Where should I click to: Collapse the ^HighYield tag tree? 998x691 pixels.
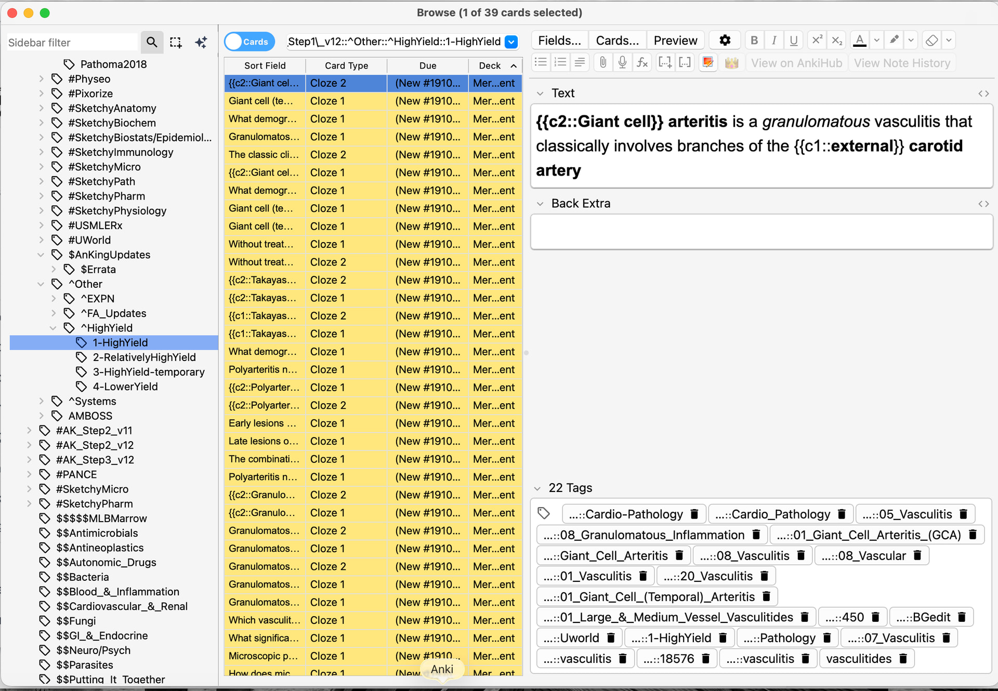coord(53,328)
